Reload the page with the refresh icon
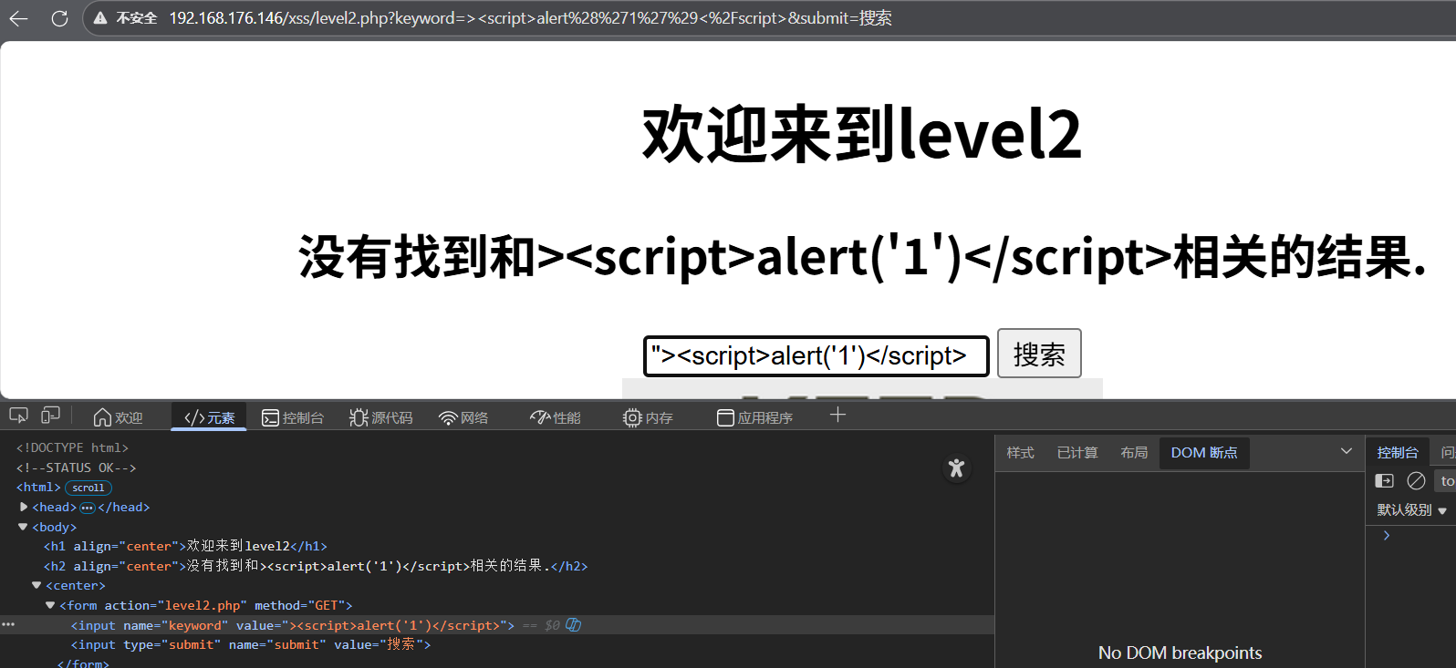The image size is (1456, 668). click(59, 18)
